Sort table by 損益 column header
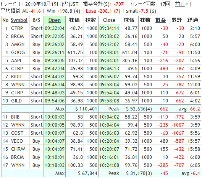This screenshot has height=178, width=202. pyautogui.click(x=161, y=20)
